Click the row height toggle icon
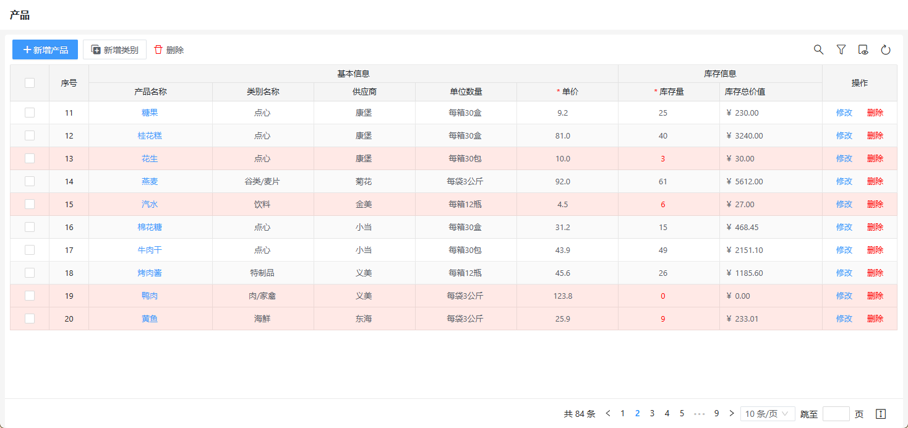 coord(881,414)
